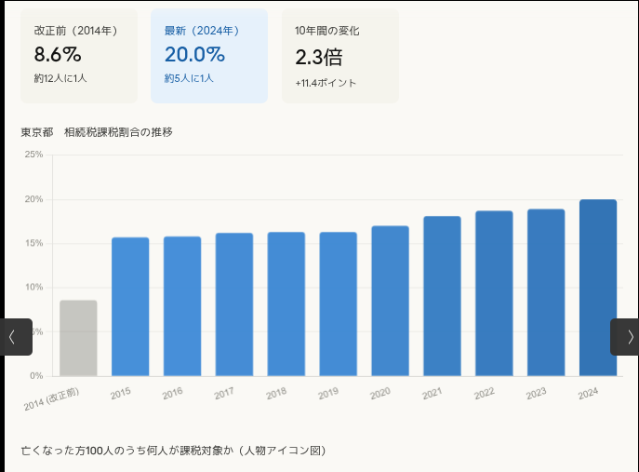This screenshot has width=639, height=472.
Task: Click the 2019 x-axis label
Action: [328, 394]
